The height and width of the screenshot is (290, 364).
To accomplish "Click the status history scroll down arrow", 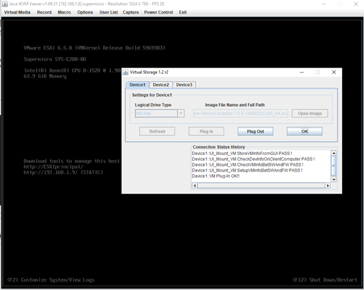I will (x=334, y=179).
